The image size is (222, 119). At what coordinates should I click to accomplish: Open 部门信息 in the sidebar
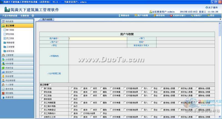point(10,30)
